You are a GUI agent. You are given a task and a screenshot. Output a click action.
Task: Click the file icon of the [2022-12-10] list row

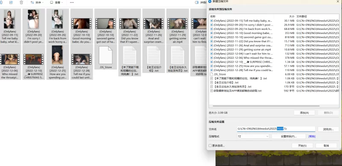(x=211, y=62)
